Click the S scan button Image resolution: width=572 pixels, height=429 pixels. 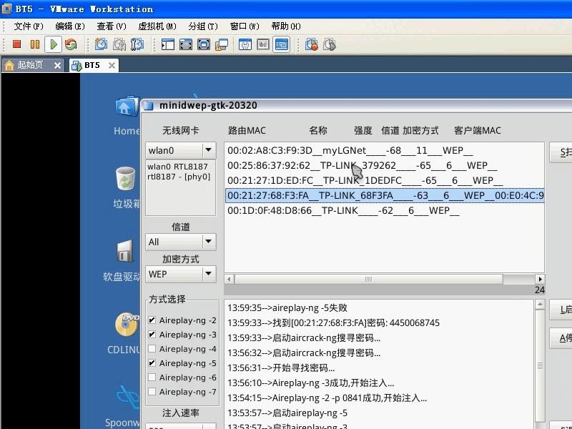click(x=561, y=152)
